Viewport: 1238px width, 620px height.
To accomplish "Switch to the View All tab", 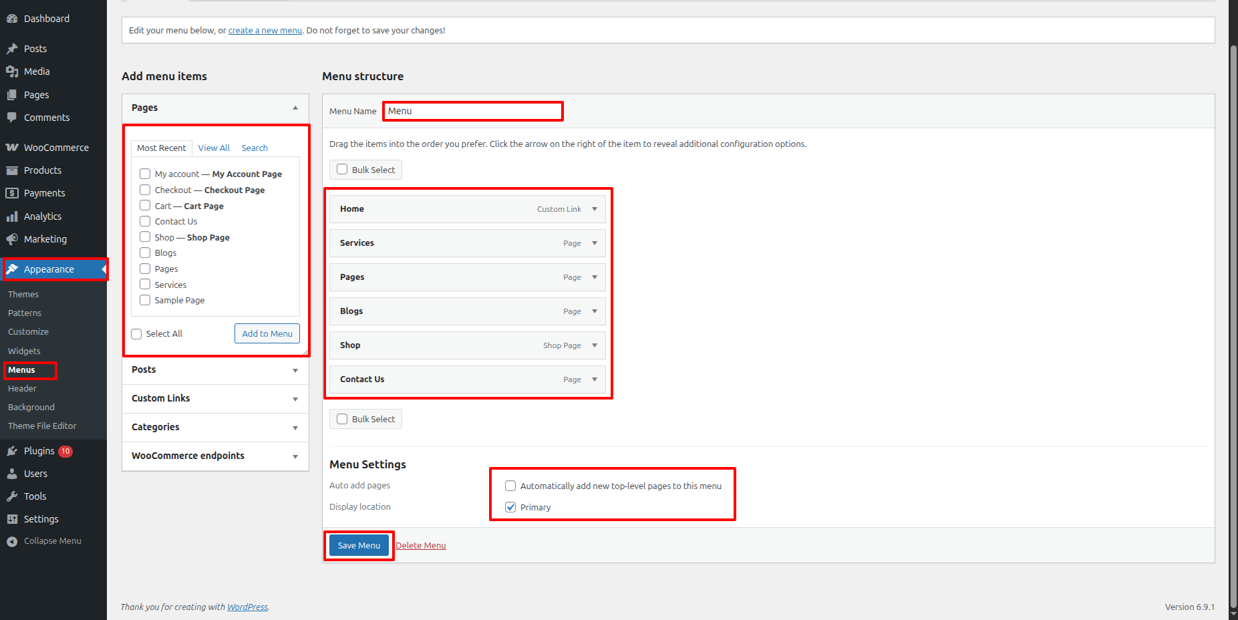I will pyautogui.click(x=214, y=148).
